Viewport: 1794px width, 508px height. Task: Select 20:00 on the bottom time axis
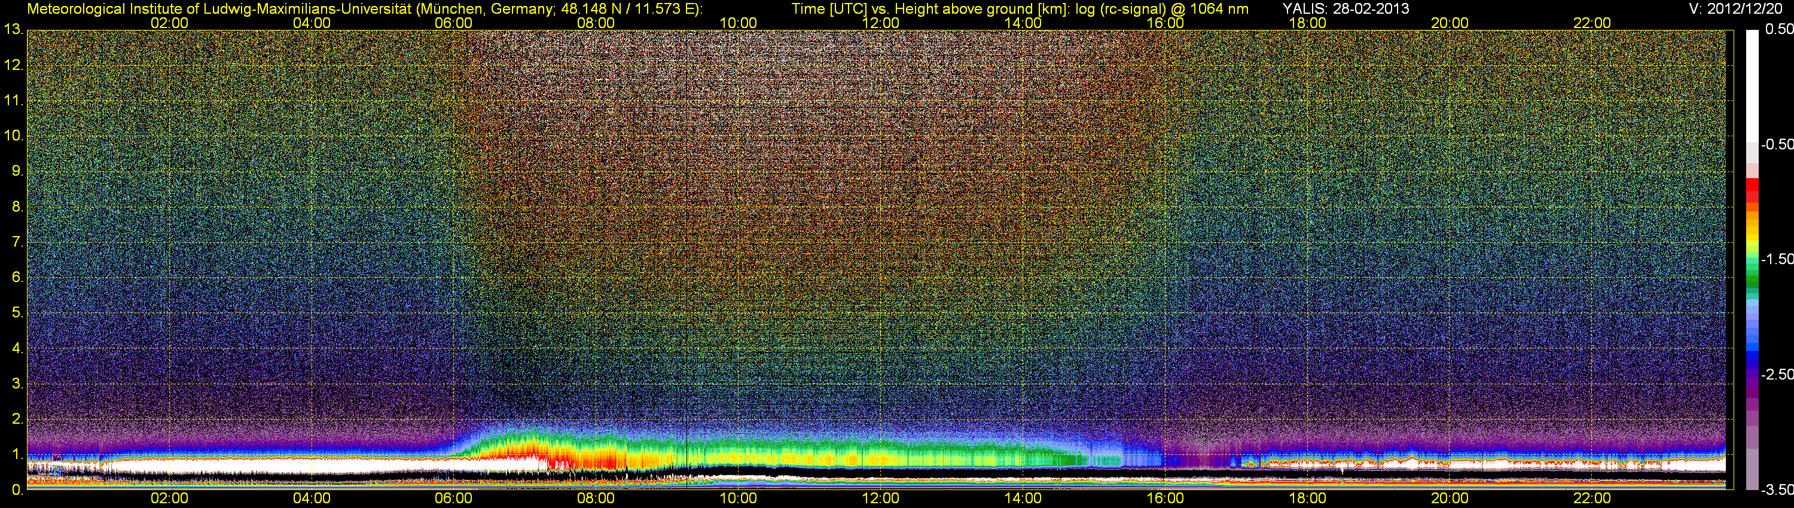click(1450, 498)
